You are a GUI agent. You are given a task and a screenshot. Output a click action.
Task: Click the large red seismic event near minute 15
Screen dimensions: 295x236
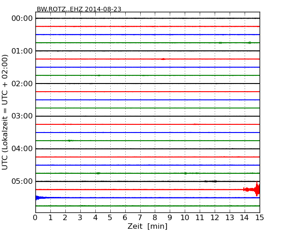[x=251, y=189]
